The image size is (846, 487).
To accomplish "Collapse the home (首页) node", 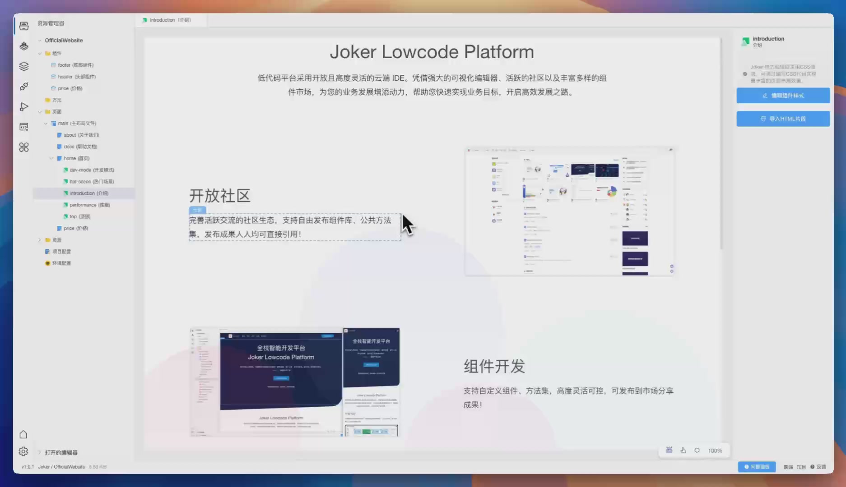I will pos(51,158).
